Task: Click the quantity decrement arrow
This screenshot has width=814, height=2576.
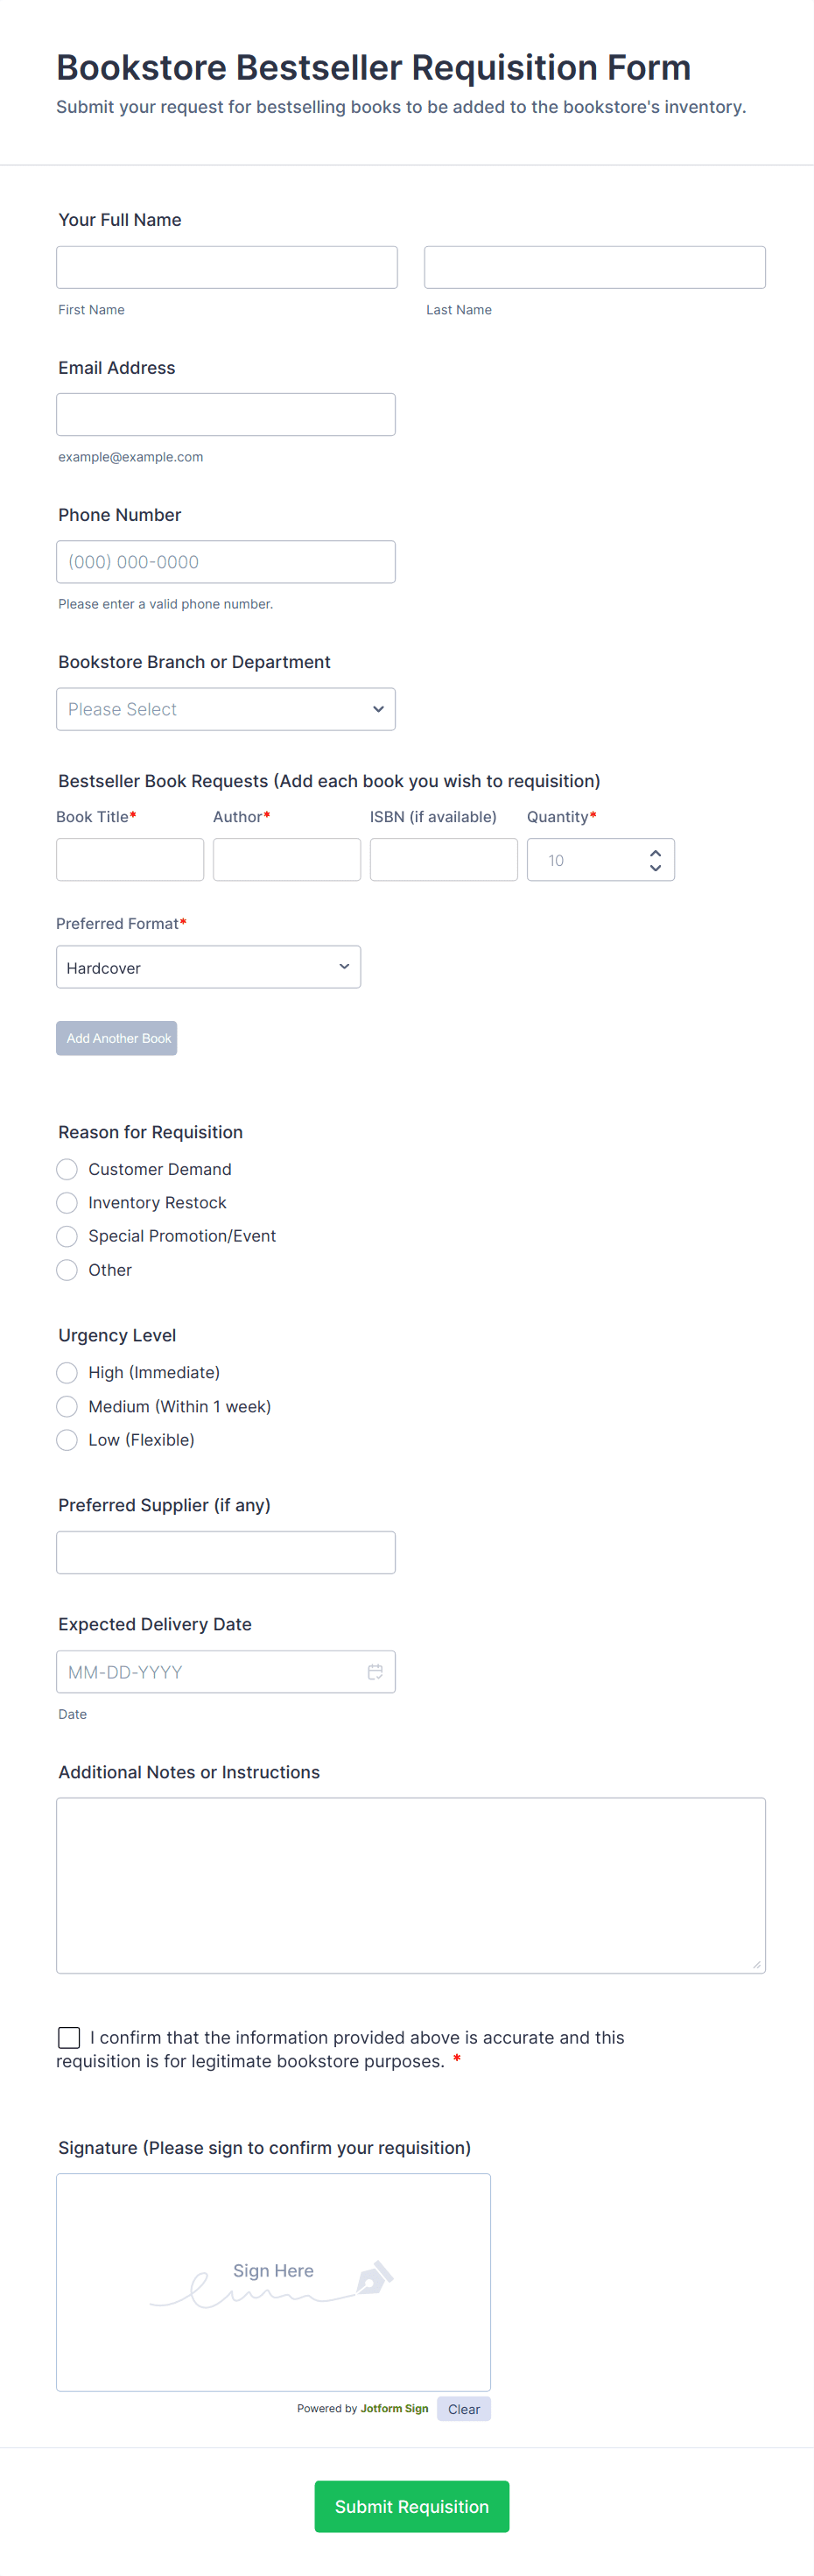Action: pyautogui.click(x=655, y=868)
